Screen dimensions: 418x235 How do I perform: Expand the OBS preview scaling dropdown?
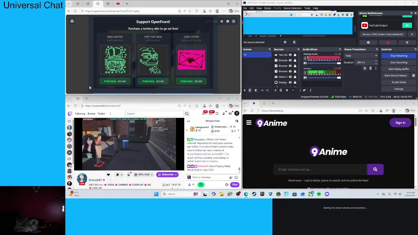(281, 36)
